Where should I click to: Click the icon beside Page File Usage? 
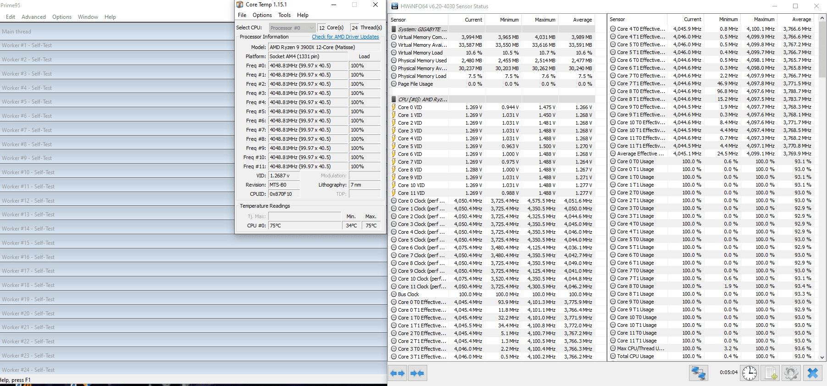click(x=394, y=84)
